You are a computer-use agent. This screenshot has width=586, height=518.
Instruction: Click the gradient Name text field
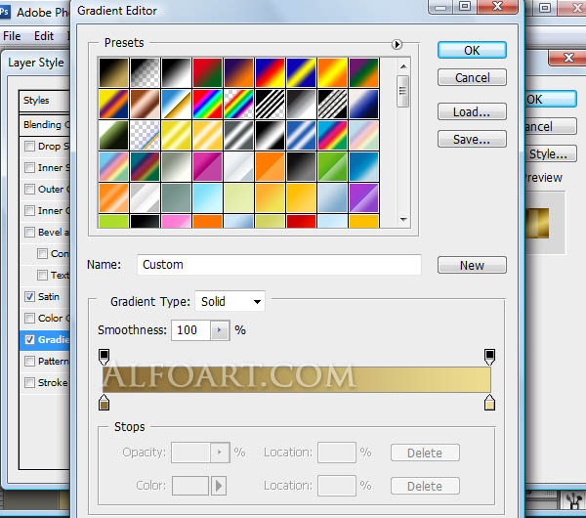pos(279,265)
